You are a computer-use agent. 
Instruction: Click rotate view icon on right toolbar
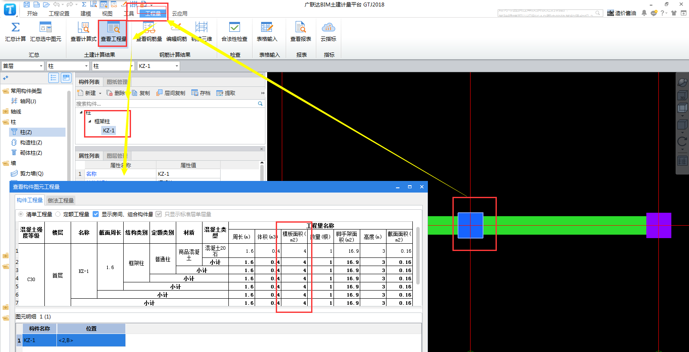pos(683,141)
